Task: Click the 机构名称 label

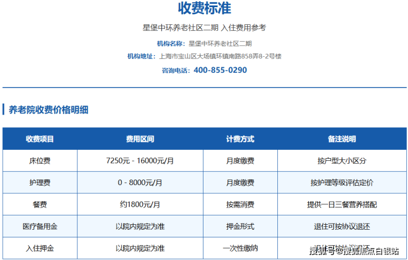Action: click(171, 44)
